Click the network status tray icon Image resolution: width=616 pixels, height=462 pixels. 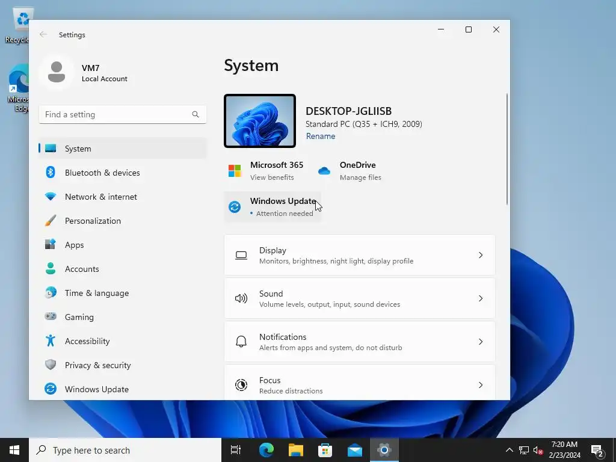pos(524,450)
